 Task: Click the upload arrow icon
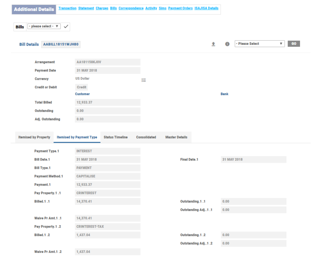213,44
